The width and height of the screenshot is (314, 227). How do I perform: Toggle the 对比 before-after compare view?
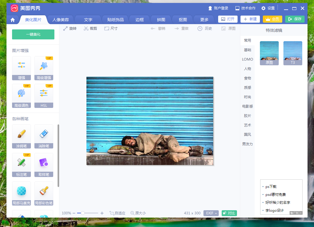[x=229, y=213]
